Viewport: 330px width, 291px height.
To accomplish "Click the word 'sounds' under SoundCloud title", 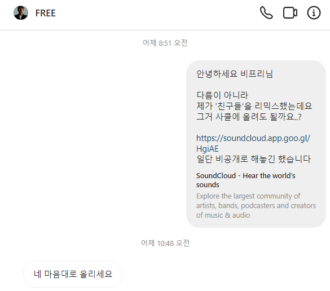I will (208, 185).
